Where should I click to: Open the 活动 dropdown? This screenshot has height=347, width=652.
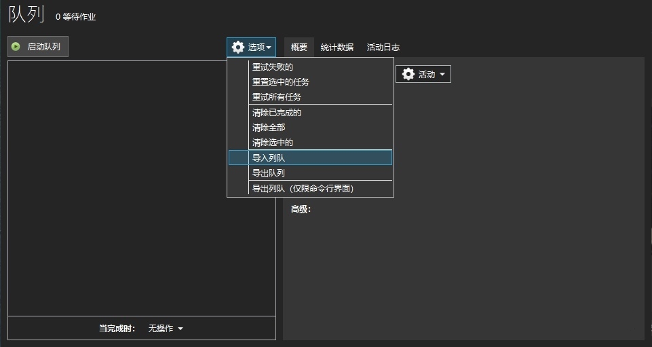tap(423, 74)
